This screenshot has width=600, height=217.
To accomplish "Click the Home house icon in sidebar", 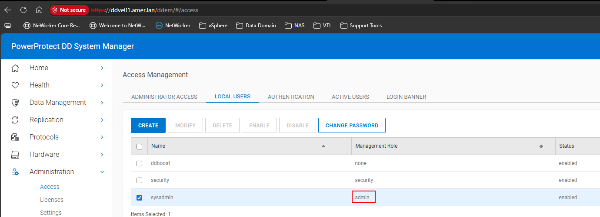I will tap(15, 68).
